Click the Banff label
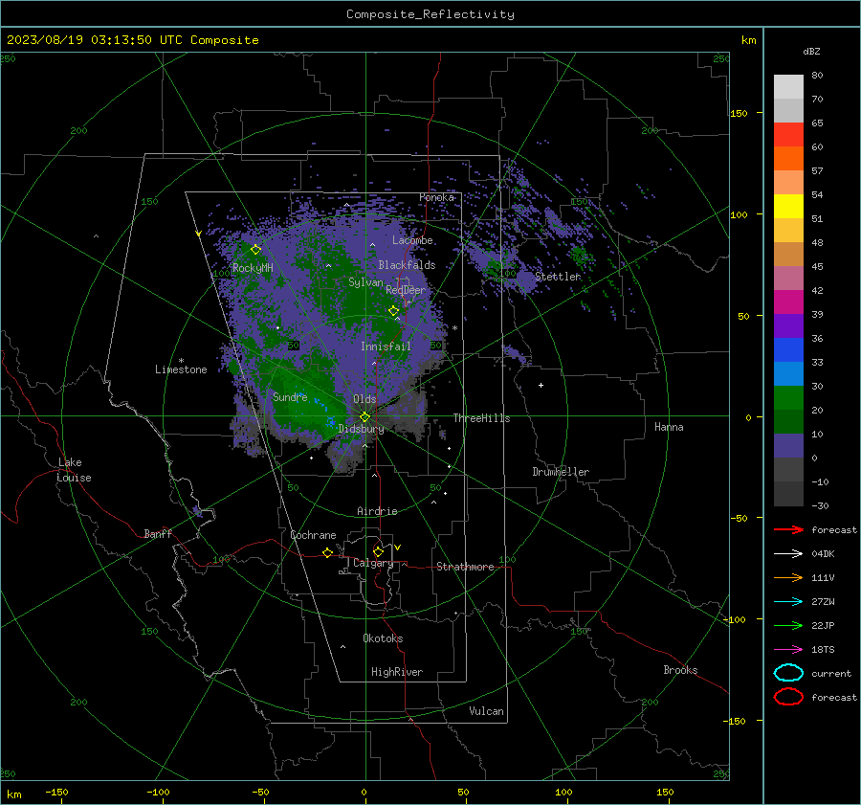 tap(158, 533)
